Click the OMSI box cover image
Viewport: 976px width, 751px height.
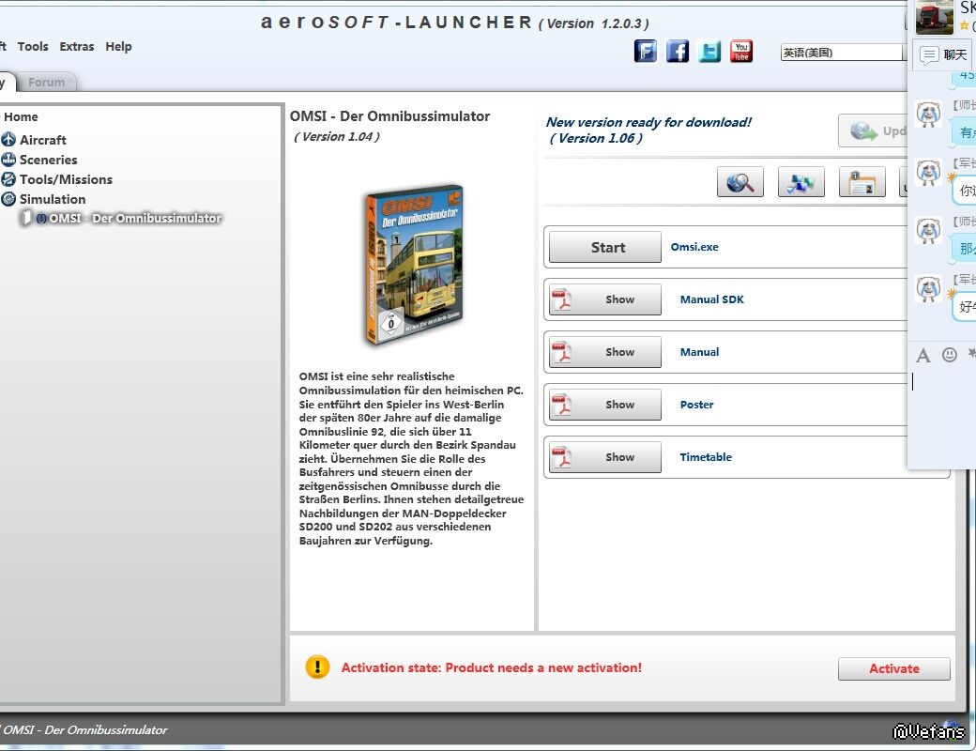tap(415, 264)
